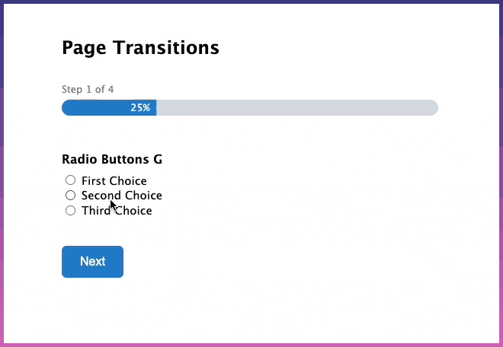Click the word Choice after Third
This screenshot has height=347, width=503.
134,211
